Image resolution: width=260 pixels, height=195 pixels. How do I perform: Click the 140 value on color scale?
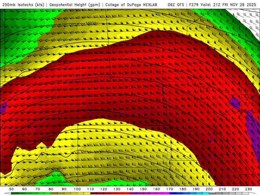(130, 189)
